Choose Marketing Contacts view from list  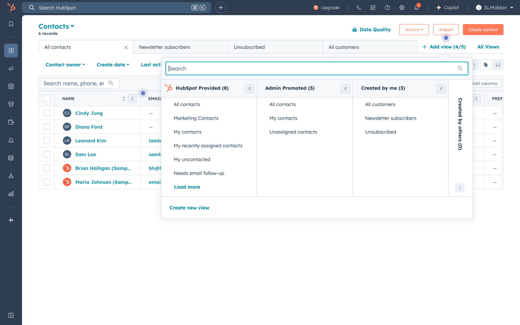[196, 118]
